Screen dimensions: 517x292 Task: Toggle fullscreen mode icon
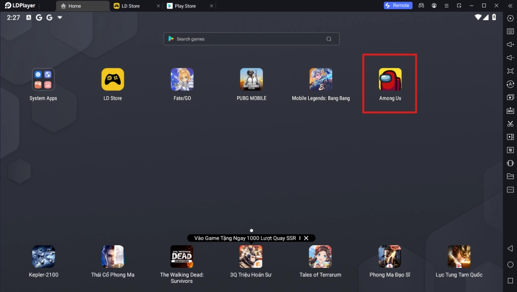[510, 71]
